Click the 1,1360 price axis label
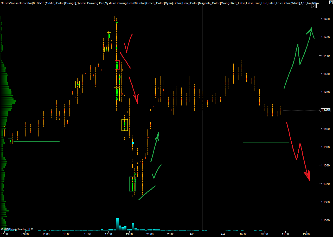Viewport: 333px width, 237px height. tap(325, 202)
